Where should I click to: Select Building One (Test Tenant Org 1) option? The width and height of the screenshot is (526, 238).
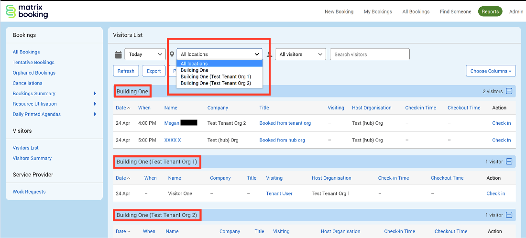pyautogui.click(x=215, y=76)
